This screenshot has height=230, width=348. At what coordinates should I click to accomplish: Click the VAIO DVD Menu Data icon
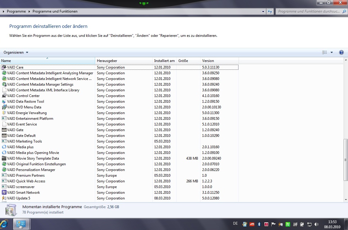4,107
